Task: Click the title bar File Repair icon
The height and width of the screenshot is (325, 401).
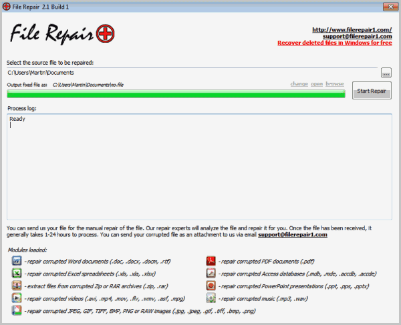Action: pyautogui.click(x=7, y=7)
